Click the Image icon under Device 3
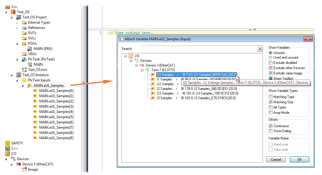The width and height of the screenshot is (322, 175). tap(24, 169)
